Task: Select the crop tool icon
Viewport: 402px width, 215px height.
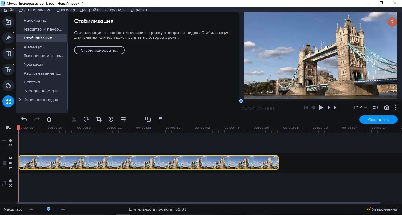Action: tap(99, 119)
